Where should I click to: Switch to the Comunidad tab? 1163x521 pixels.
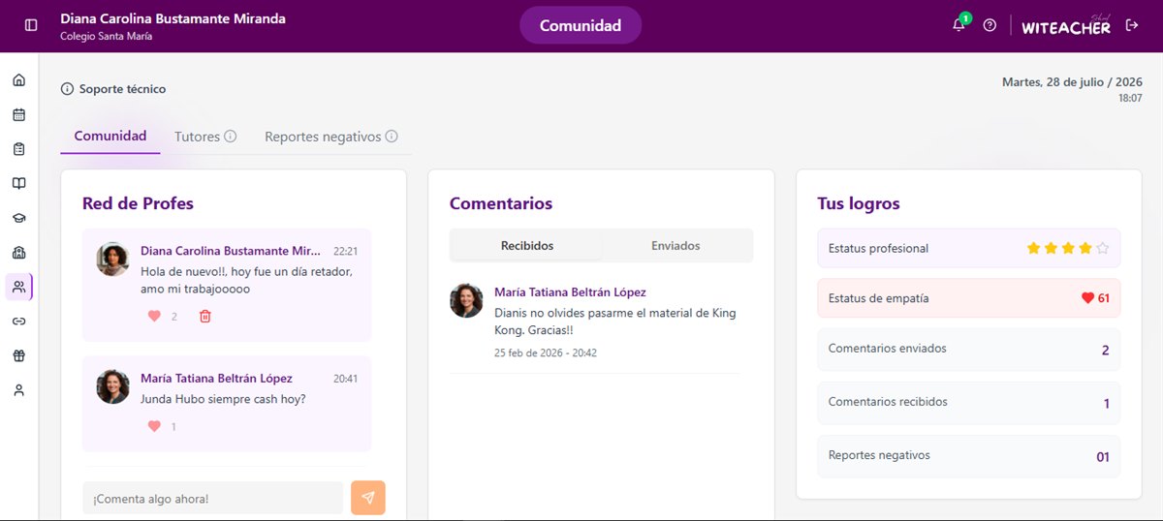(x=110, y=137)
